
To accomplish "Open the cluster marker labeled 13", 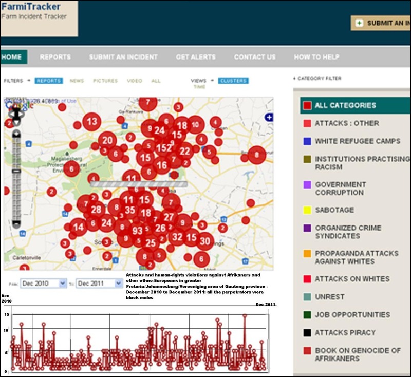I will 92,122.
